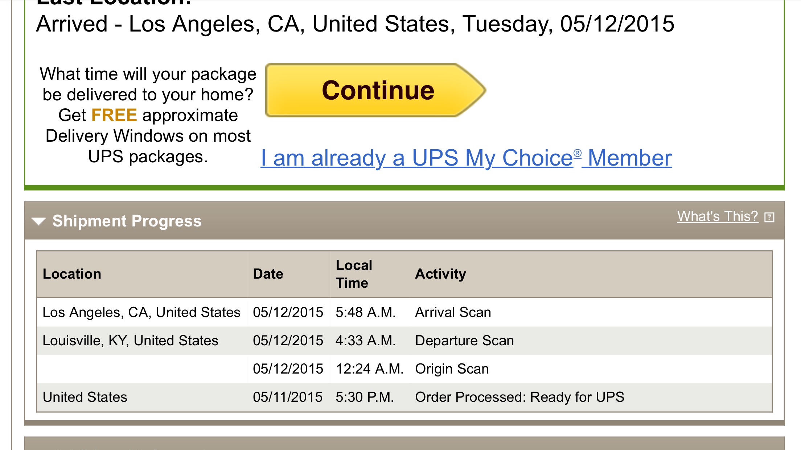Image resolution: width=801 pixels, height=450 pixels.
Task: Select the Order Processed: Ready for UPS entry
Action: [519, 397]
